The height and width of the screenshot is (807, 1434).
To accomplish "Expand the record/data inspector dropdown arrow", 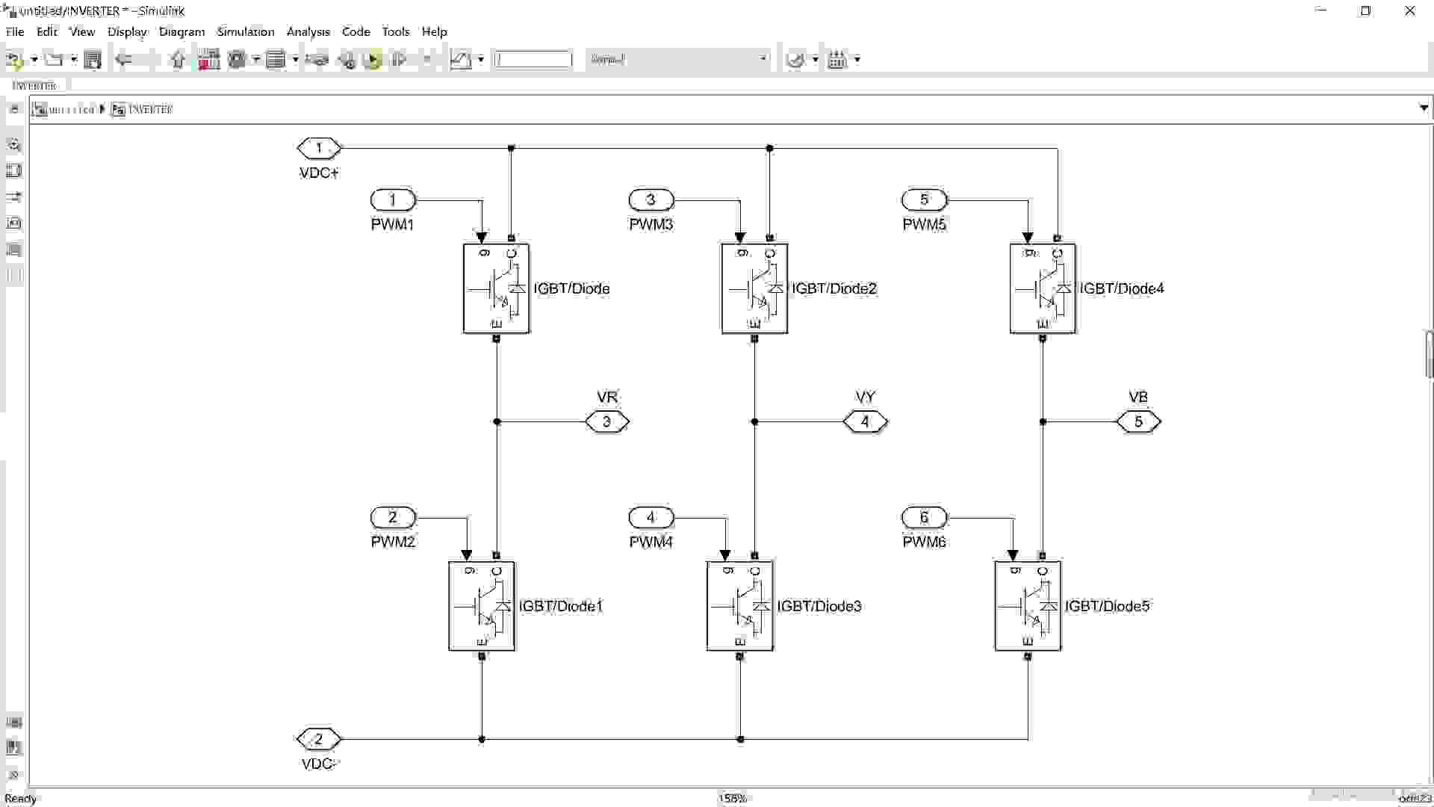I will coord(481,60).
